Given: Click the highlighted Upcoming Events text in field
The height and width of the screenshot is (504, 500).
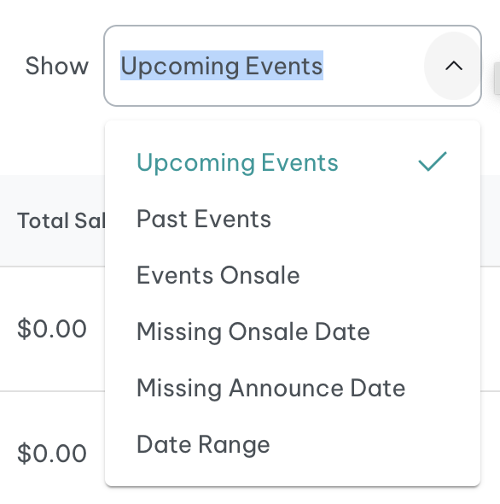Looking at the screenshot, I should pyautogui.click(x=222, y=66).
